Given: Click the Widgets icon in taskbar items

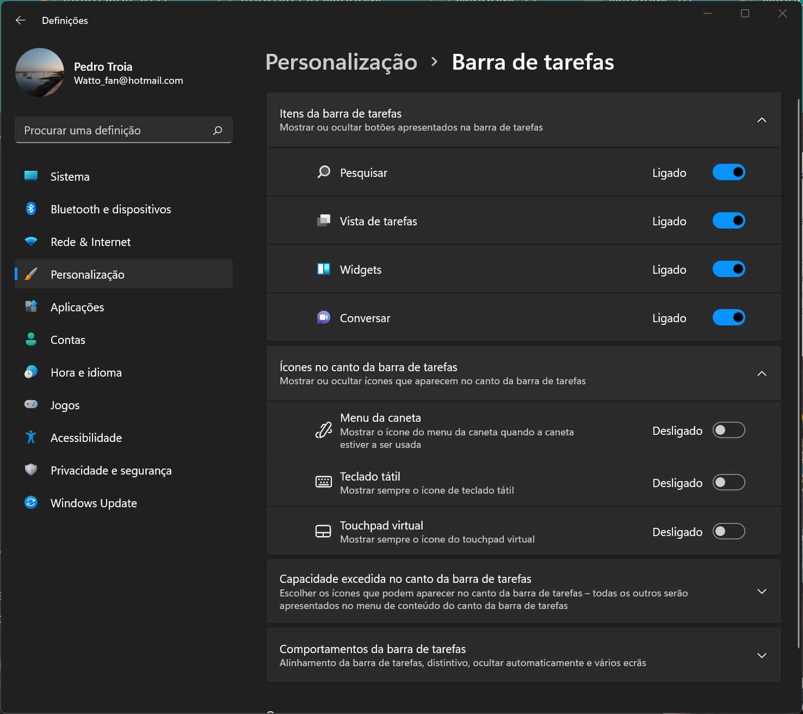Looking at the screenshot, I should [324, 269].
